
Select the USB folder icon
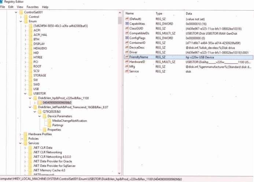[x=30, y=89]
